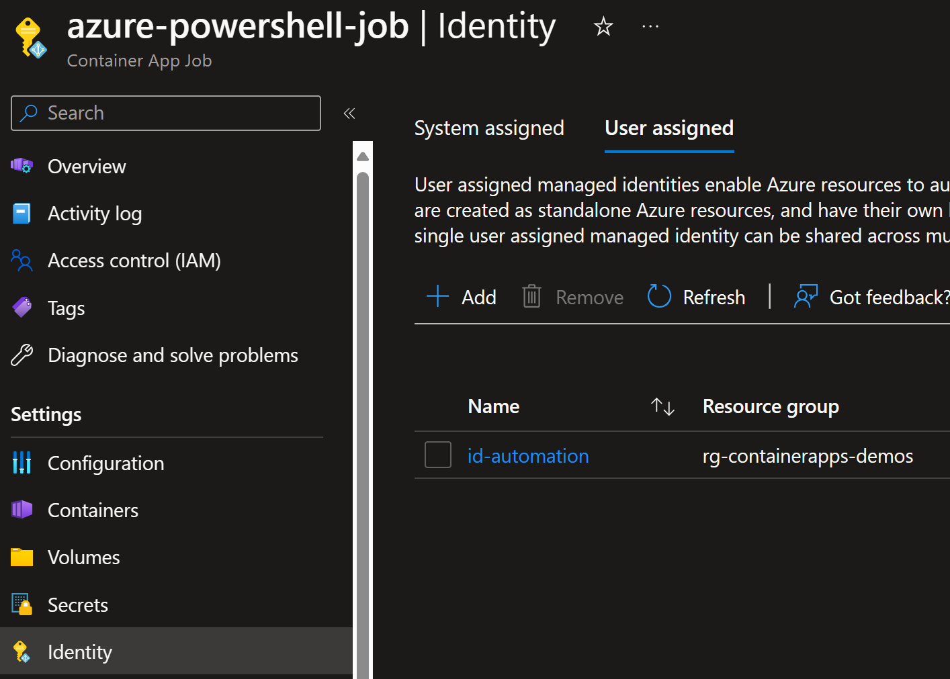This screenshot has height=679, width=950.
Task: Open Diagnose and solve problems
Action: point(173,355)
